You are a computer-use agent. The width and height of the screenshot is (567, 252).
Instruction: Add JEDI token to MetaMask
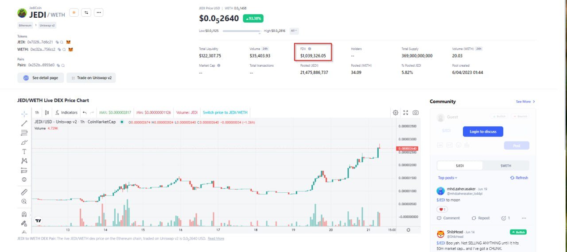point(68,42)
